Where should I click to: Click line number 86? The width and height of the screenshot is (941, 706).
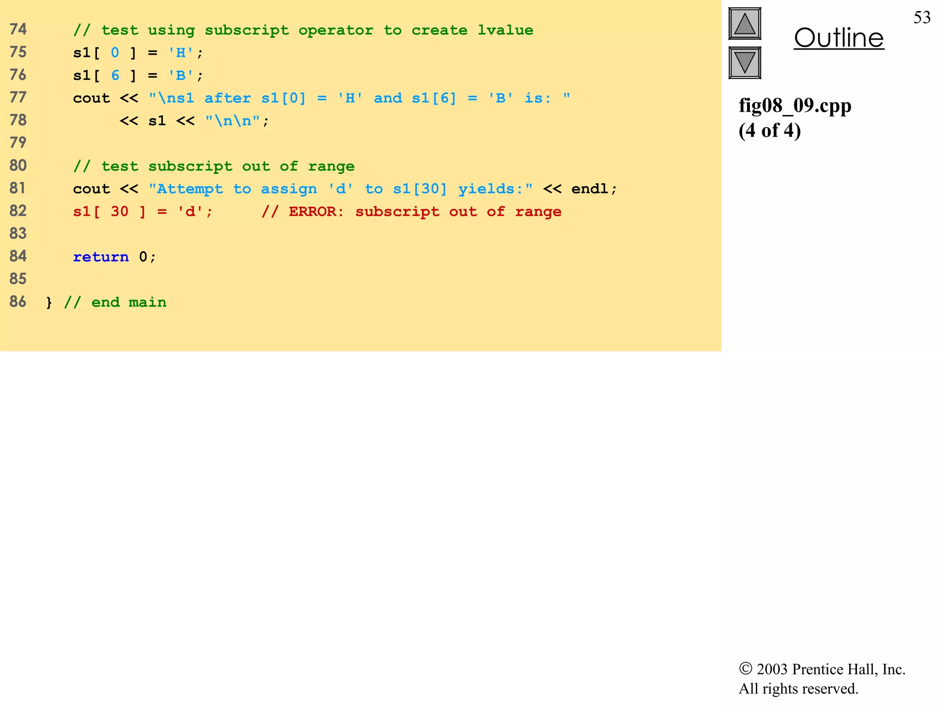click(x=18, y=302)
